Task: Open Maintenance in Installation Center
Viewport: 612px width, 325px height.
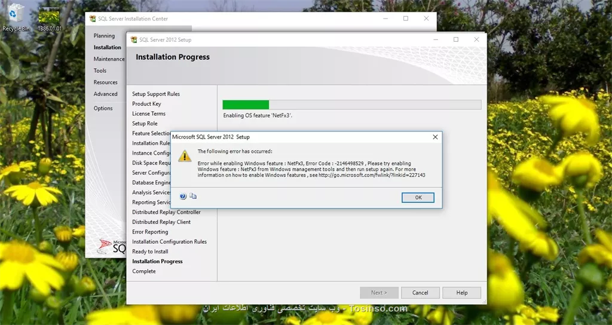Action: click(x=109, y=59)
